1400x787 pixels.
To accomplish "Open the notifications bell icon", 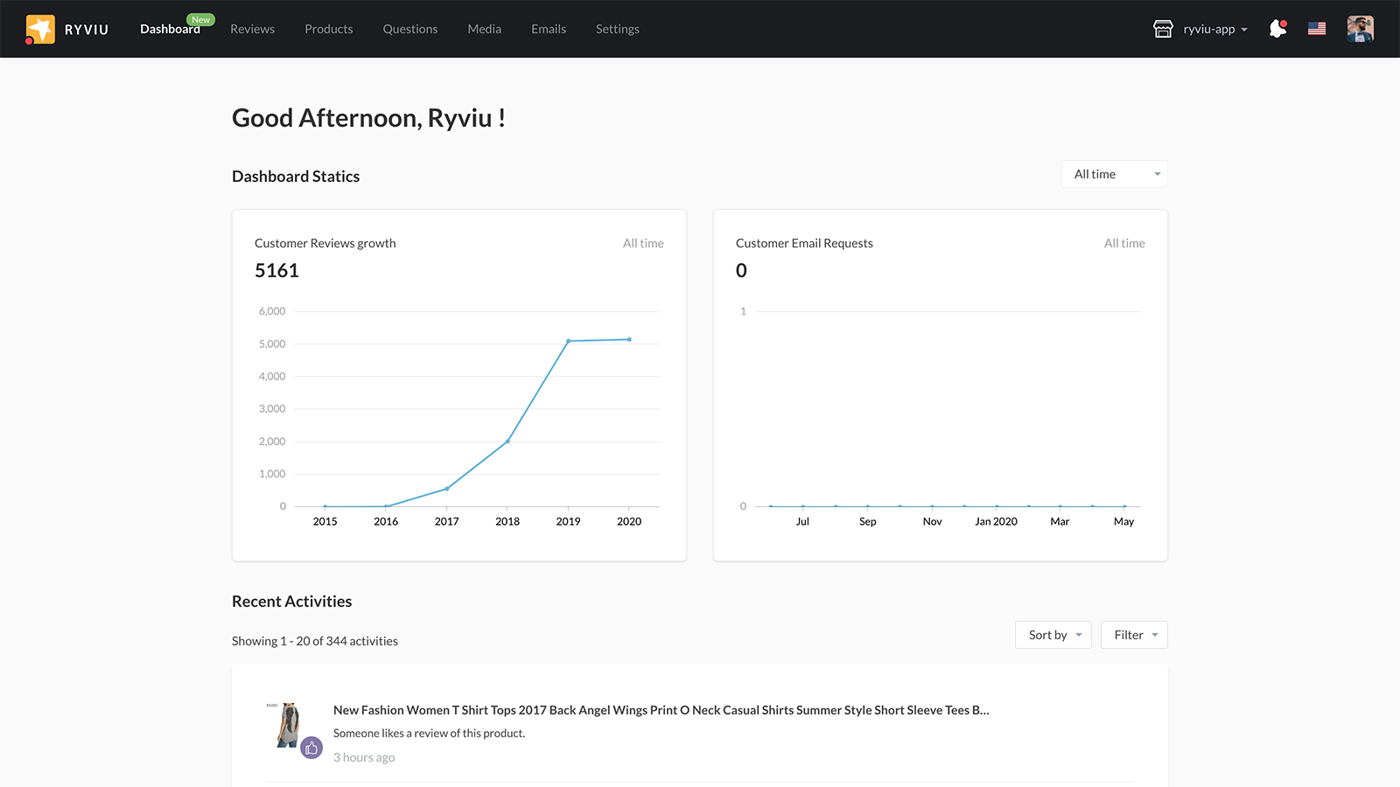I will 1277,29.
